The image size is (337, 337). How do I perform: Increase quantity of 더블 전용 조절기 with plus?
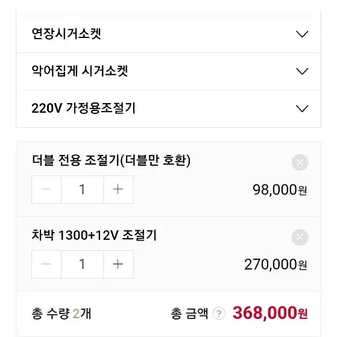point(118,189)
